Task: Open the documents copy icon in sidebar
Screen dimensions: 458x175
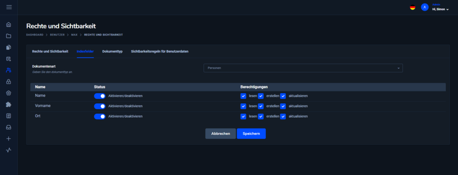Action: click(x=8, y=47)
